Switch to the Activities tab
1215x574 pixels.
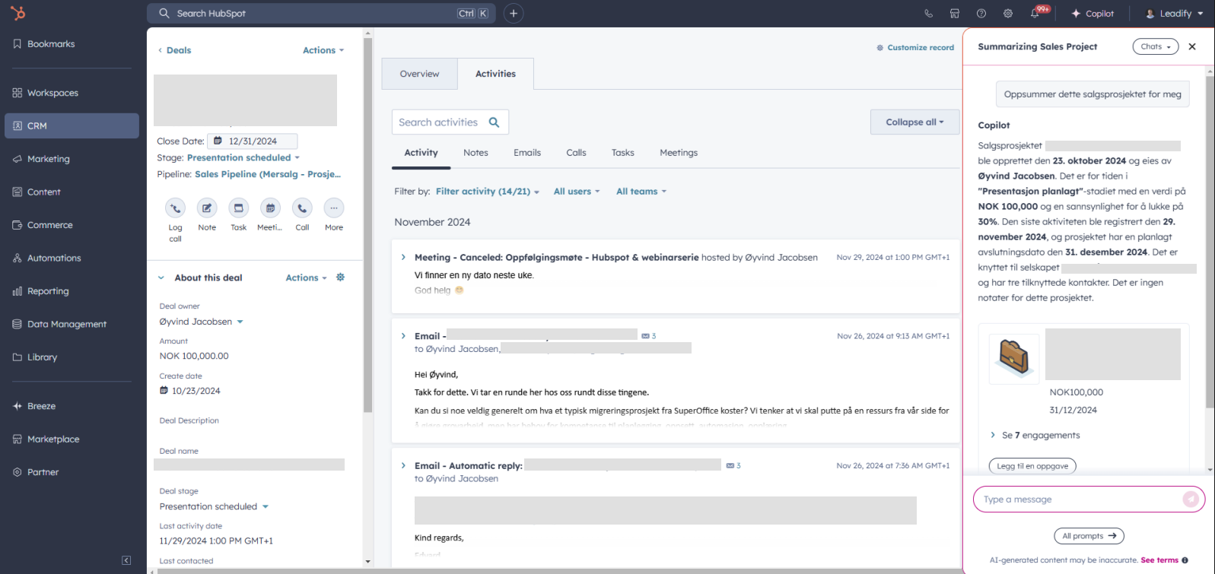[x=495, y=74]
